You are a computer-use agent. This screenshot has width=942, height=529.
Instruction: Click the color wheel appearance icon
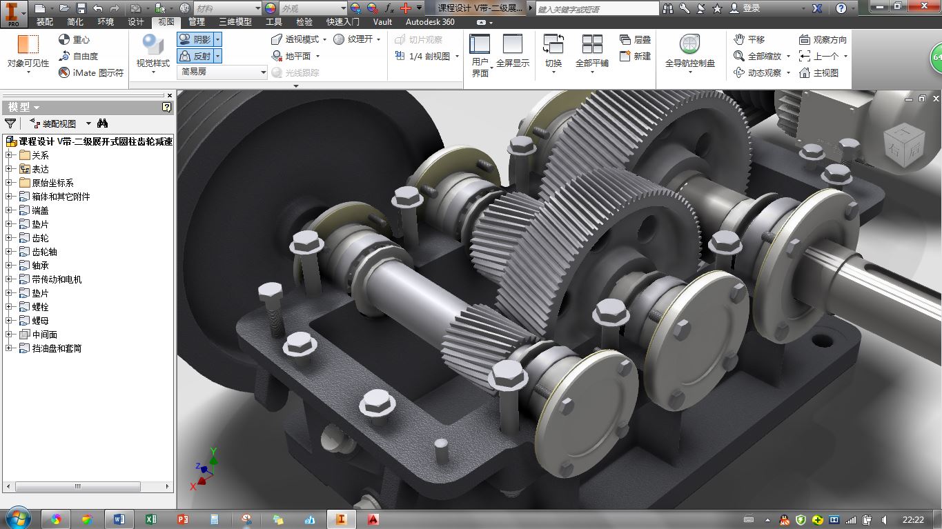270,8
